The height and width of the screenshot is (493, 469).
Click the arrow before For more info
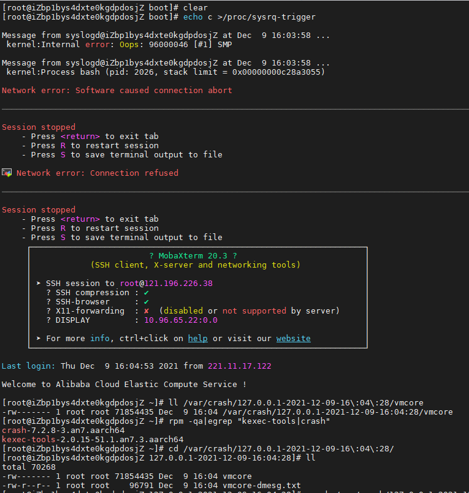(x=39, y=339)
